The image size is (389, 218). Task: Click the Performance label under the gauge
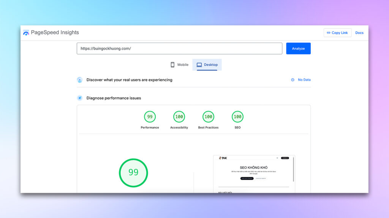coord(150,128)
